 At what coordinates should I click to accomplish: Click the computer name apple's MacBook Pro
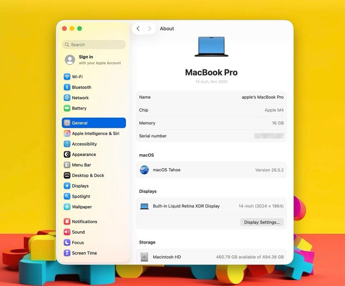[263, 97]
